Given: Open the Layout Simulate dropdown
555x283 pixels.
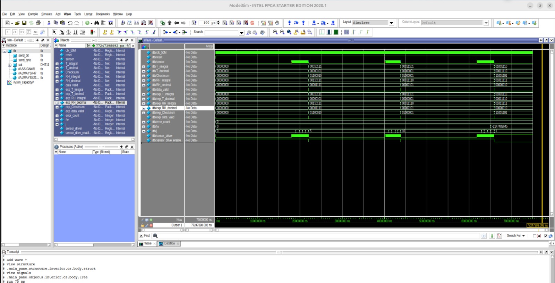Looking at the screenshot, I should (391, 23).
